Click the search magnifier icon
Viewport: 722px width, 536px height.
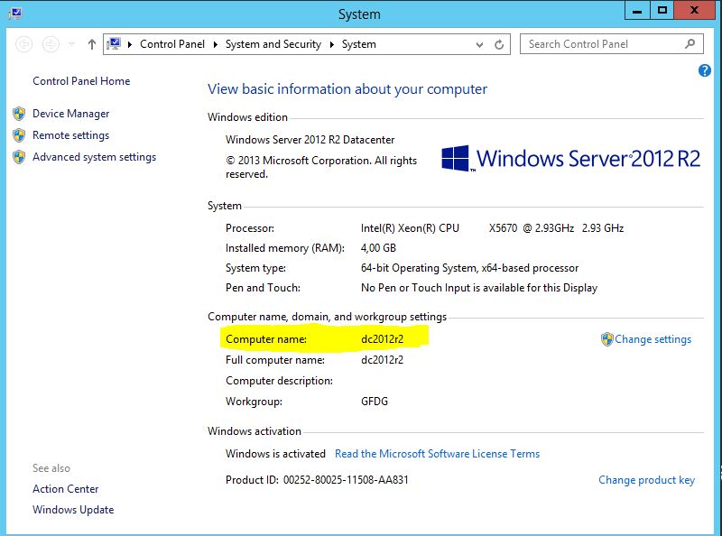tap(690, 43)
